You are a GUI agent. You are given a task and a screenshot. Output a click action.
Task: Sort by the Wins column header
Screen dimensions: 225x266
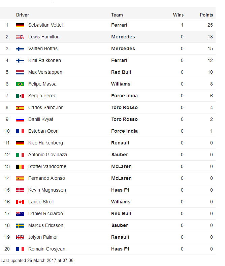coord(178,15)
